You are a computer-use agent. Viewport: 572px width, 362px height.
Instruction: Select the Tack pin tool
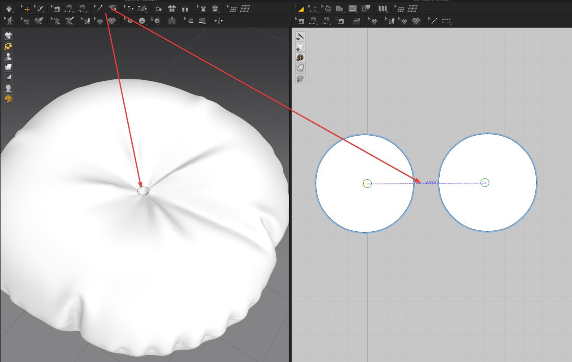[98, 8]
